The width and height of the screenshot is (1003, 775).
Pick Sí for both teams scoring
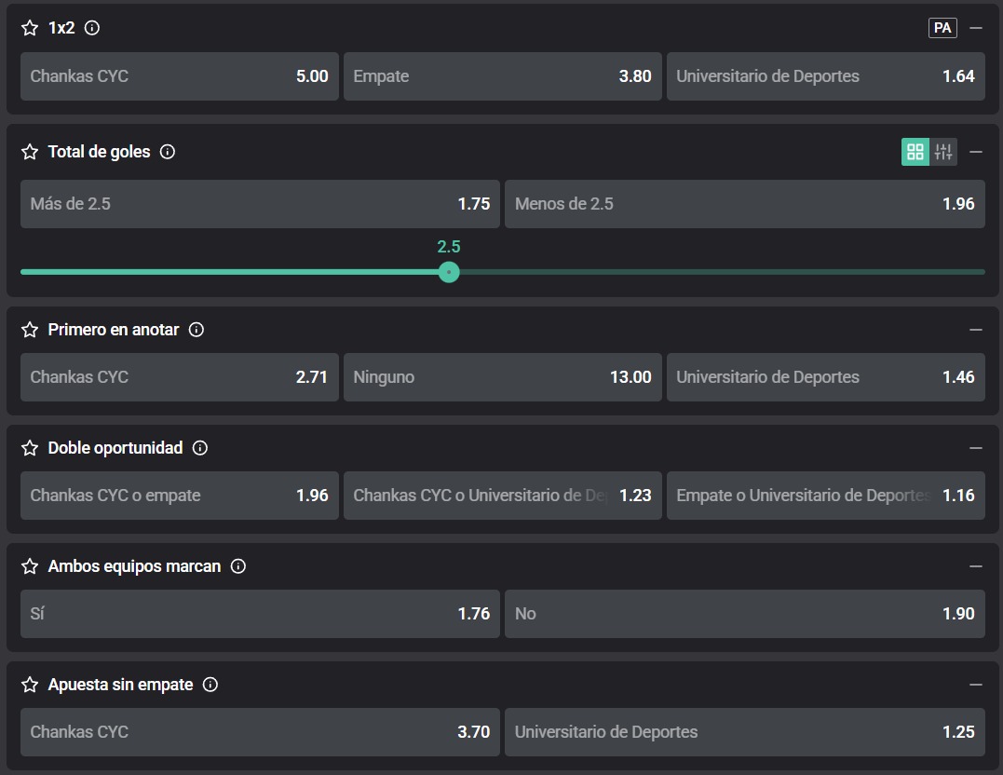tap(260, 614)
